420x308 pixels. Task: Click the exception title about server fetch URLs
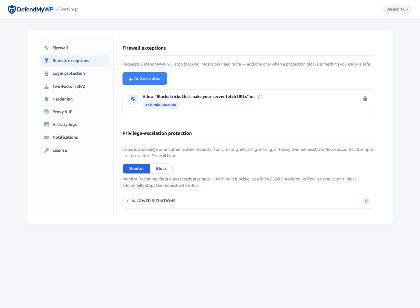pos(198,97)
